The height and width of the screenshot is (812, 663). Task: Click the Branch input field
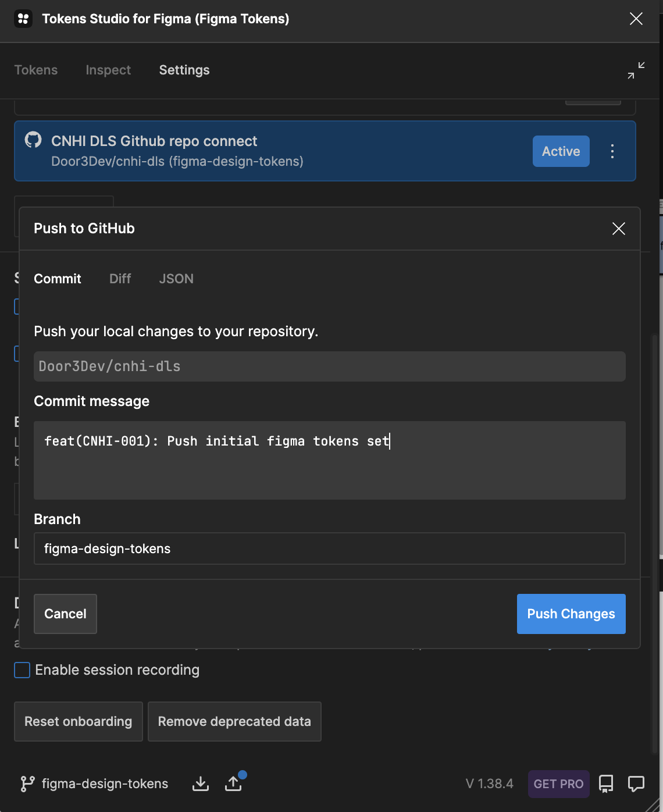click(330, 549)
